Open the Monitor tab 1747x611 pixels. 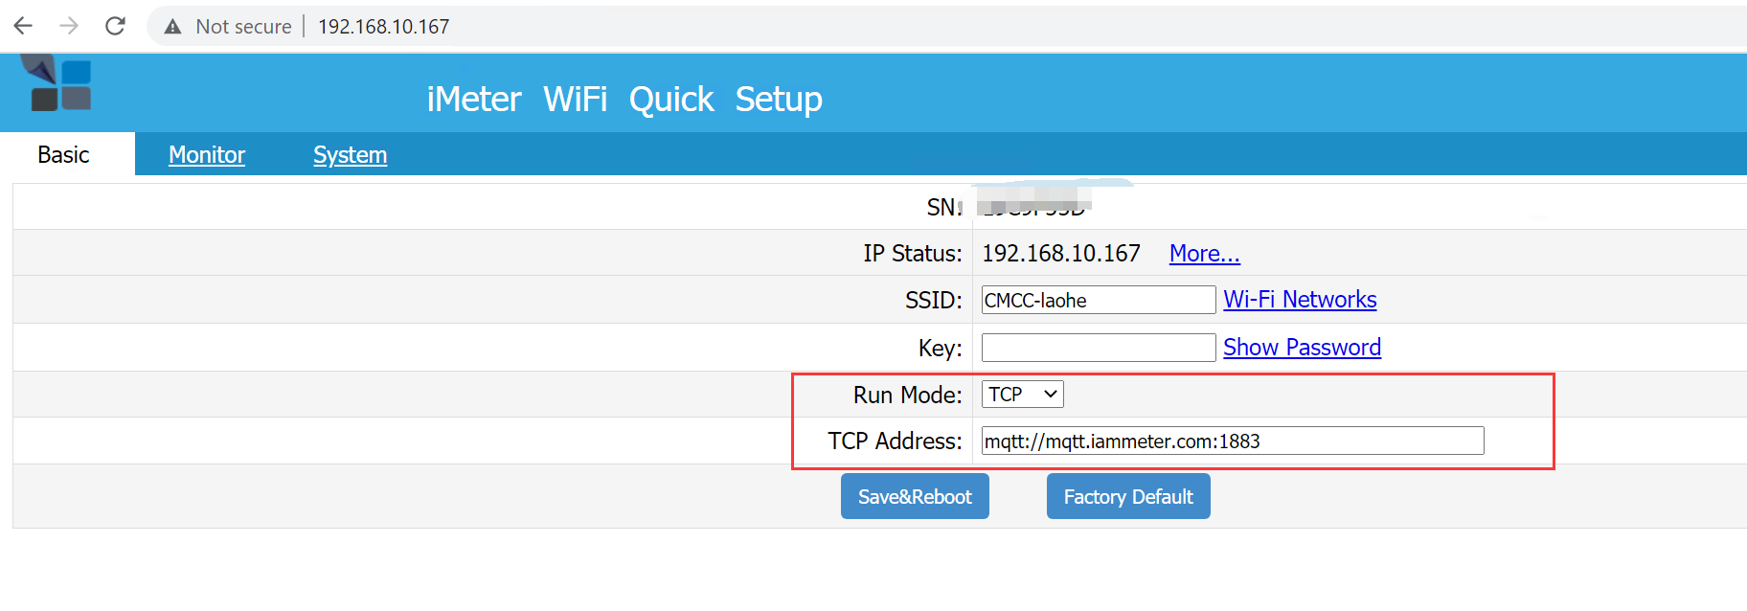[207, 155]
